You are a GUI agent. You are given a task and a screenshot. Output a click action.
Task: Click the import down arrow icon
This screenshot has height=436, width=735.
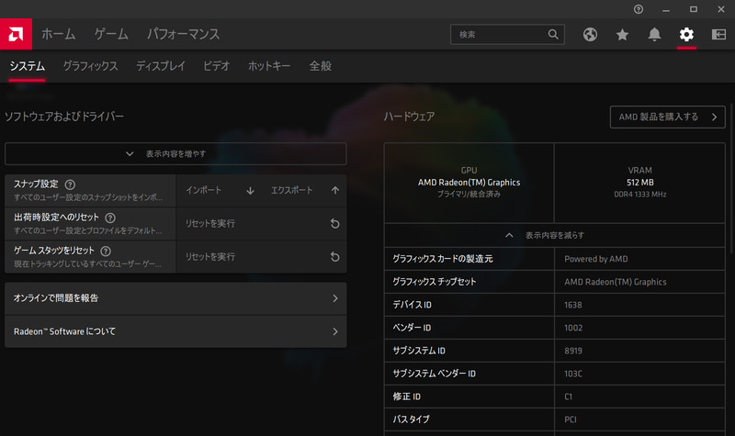point(250,191)
